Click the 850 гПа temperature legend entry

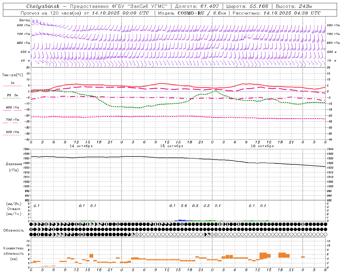click(x=13, y=108)
